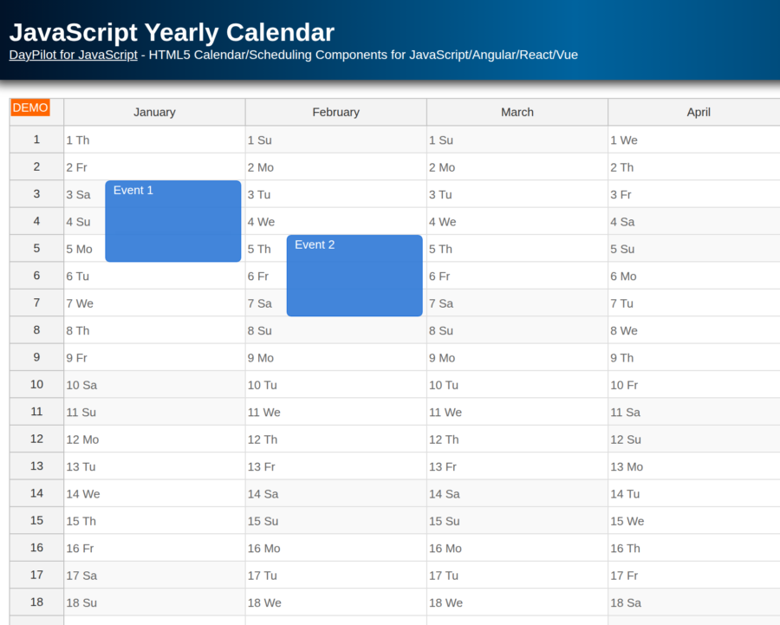The width and height of the screenshot is (780, 625).
Task: Select February 13 Friday cell
Action: click(x=336, y=466)
